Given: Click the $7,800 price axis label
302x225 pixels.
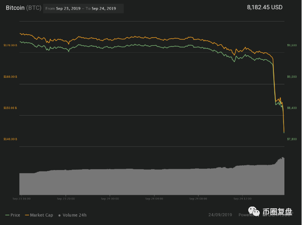Looking at the screenshot, I should click(292, 139).
